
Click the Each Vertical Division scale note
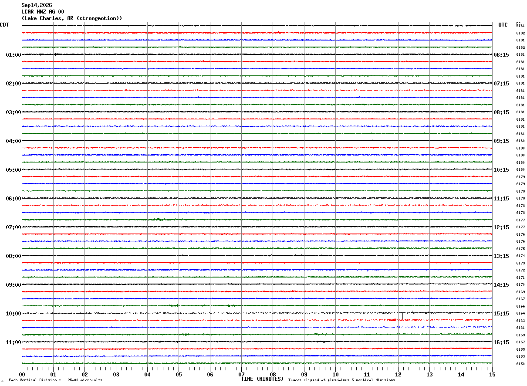(55, 380)
